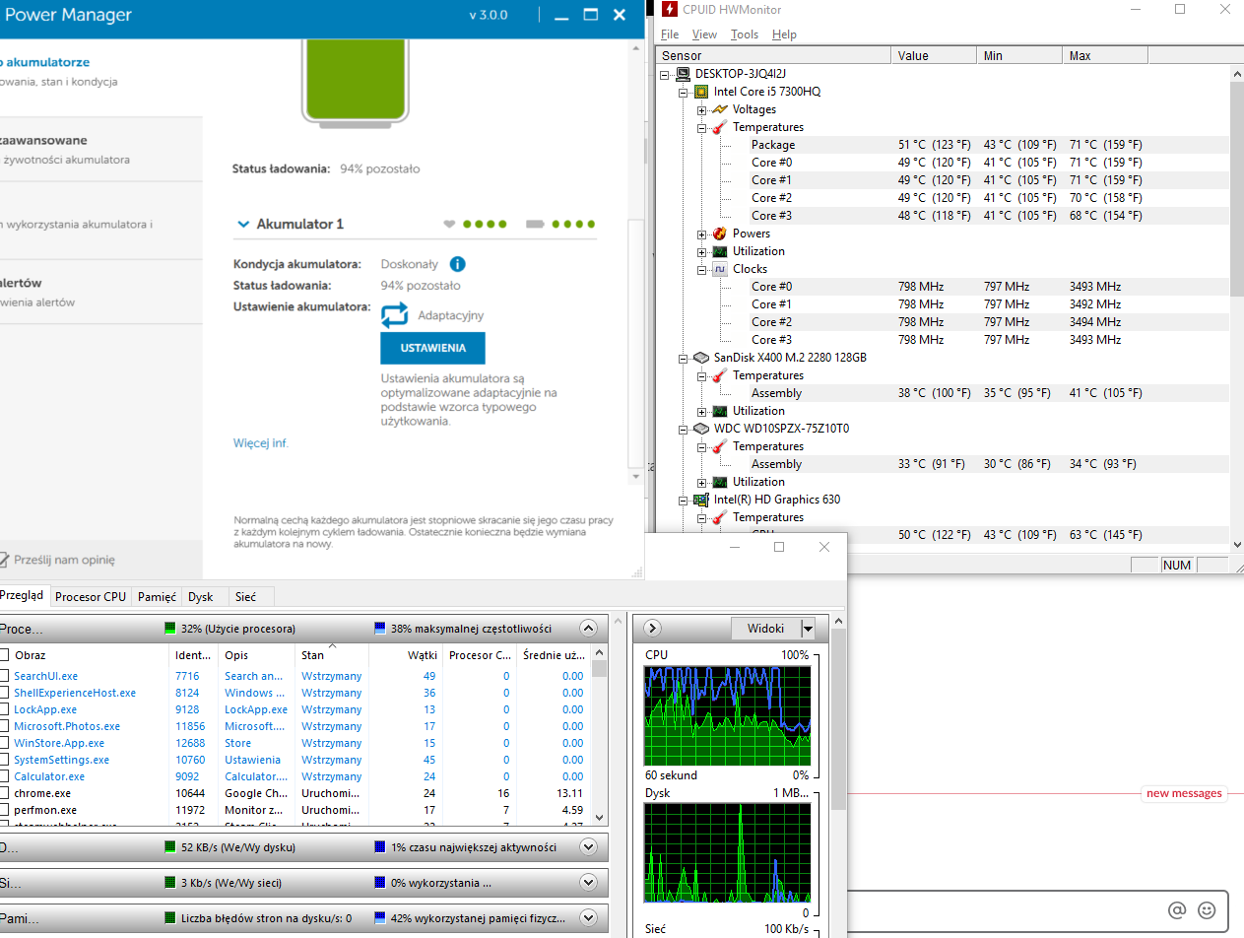Click the pencil icon beside Prześlij nam opinię
Viewport: 1244px width, 938px height.
[4, 560]
